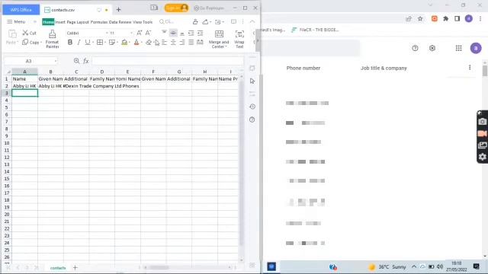Screen dimensions: 488x274
Task: Click the Sign in button
Action: point(176,8)
